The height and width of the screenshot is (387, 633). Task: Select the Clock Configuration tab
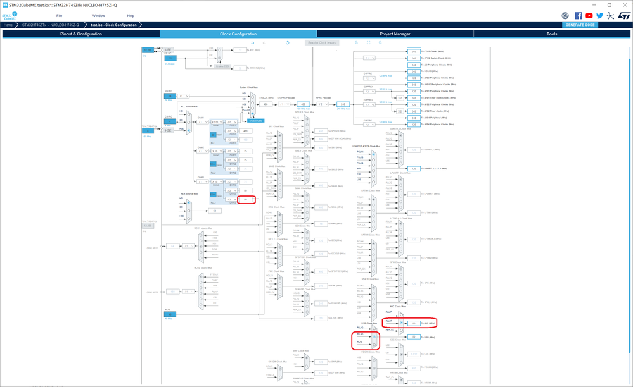[238, 34]
